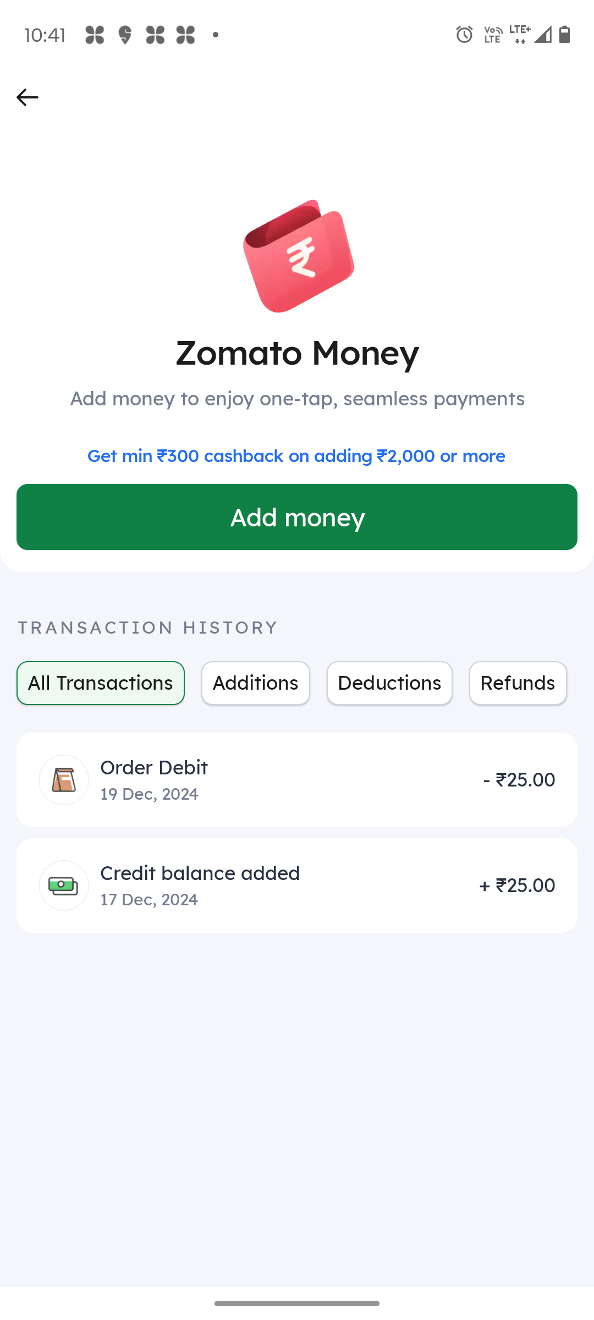The height and width of the screenshot is (1320, 594).
Task: Tap the bottom home gesture bar
Action: pos(297,1303)
